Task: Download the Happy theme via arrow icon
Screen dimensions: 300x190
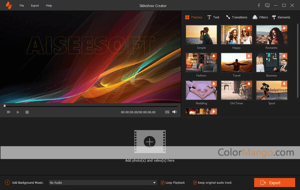Action: coord(249,28)
